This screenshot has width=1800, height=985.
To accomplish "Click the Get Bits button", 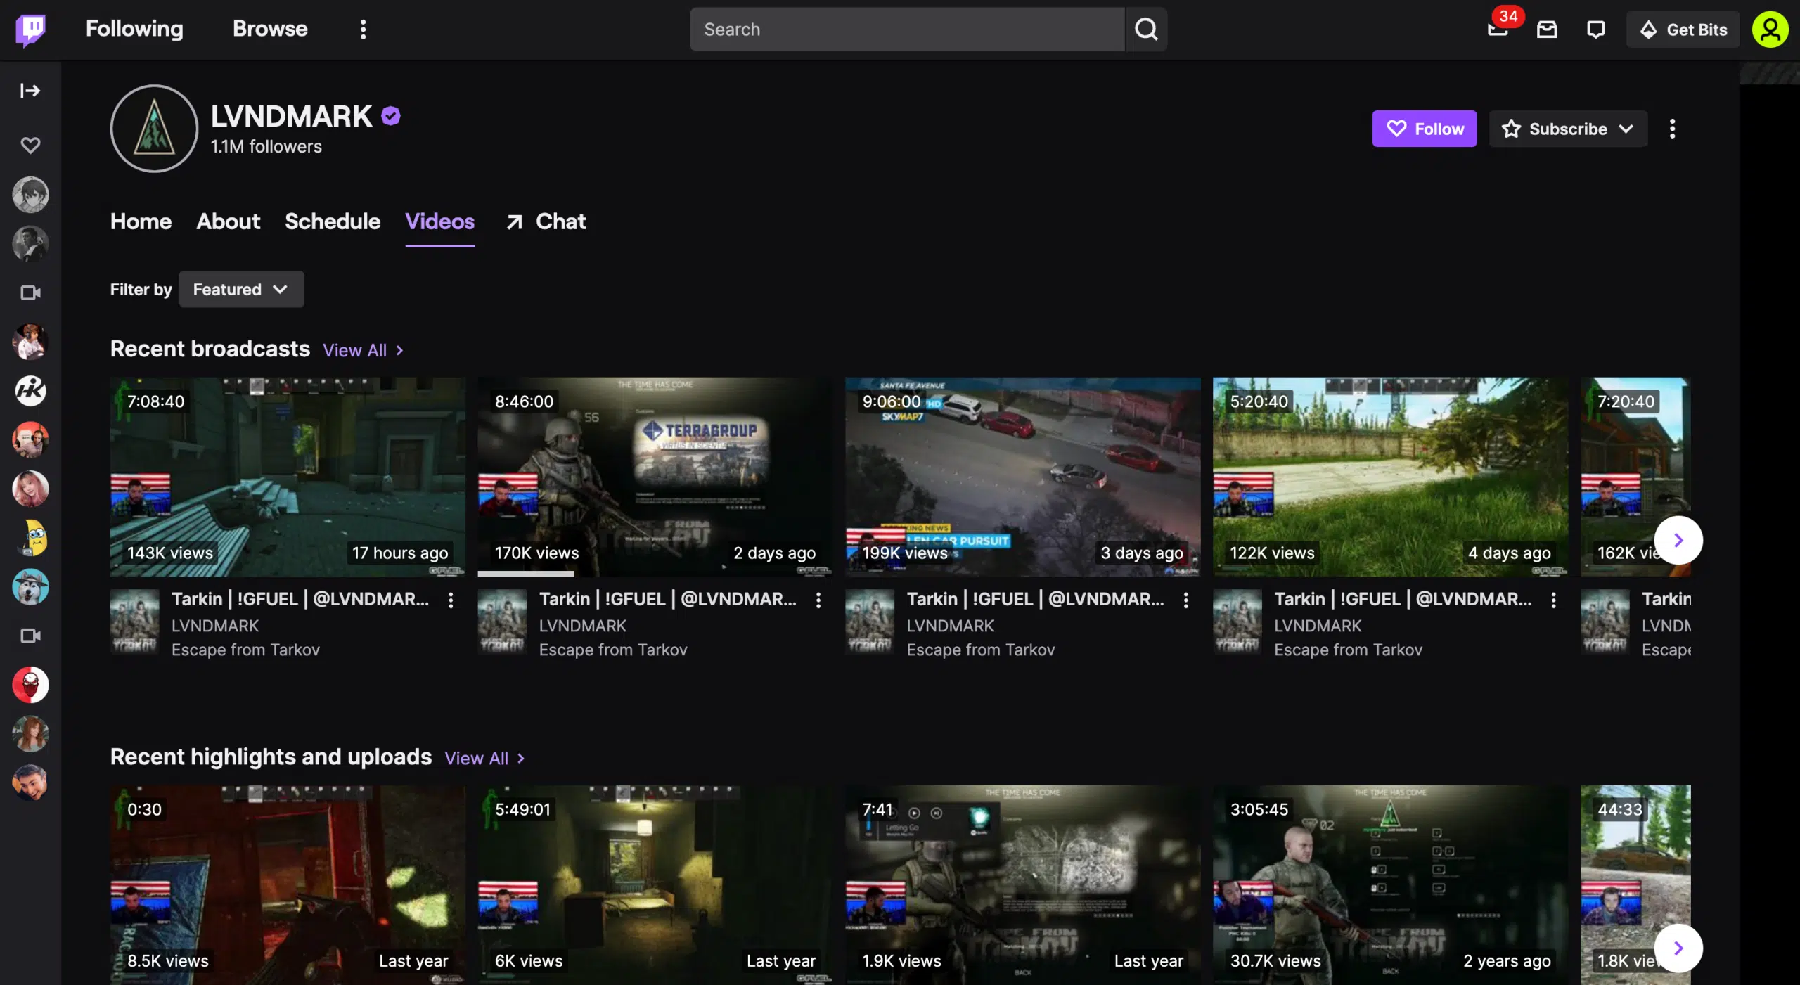I will (1683, 30).
